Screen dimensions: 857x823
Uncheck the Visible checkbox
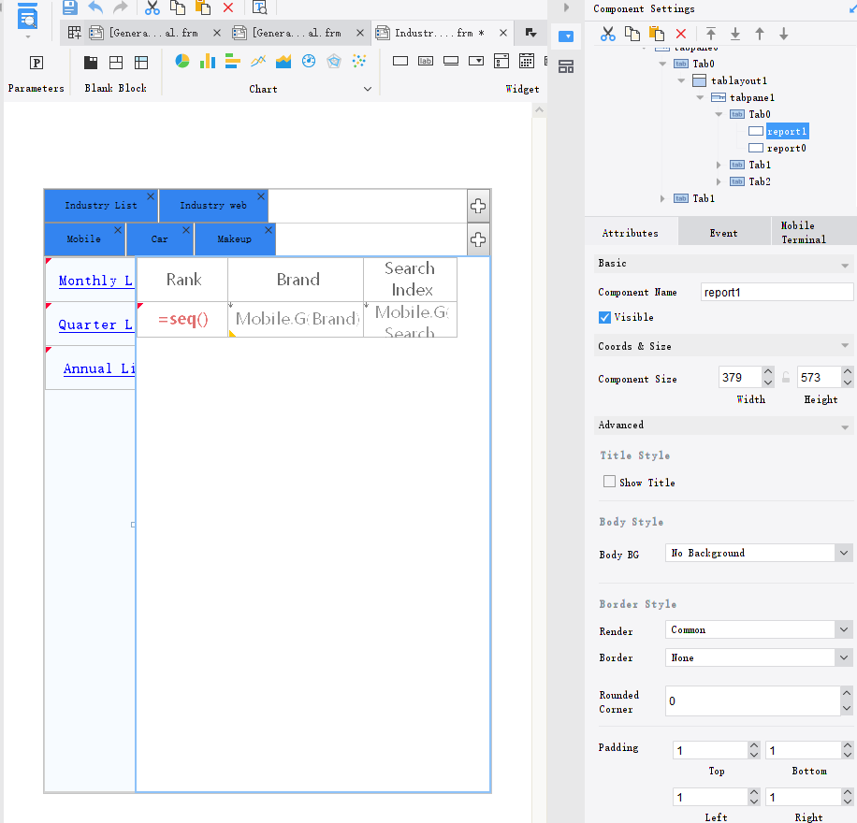click(604, 317)
